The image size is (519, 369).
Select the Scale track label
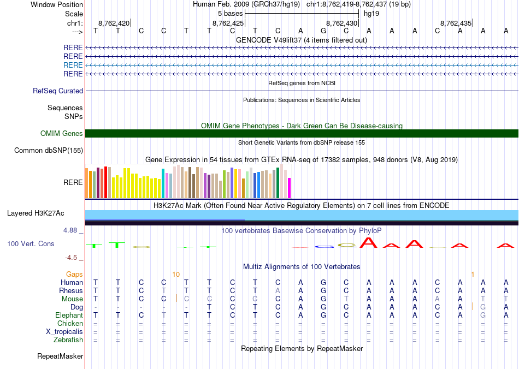pos(74,14)
